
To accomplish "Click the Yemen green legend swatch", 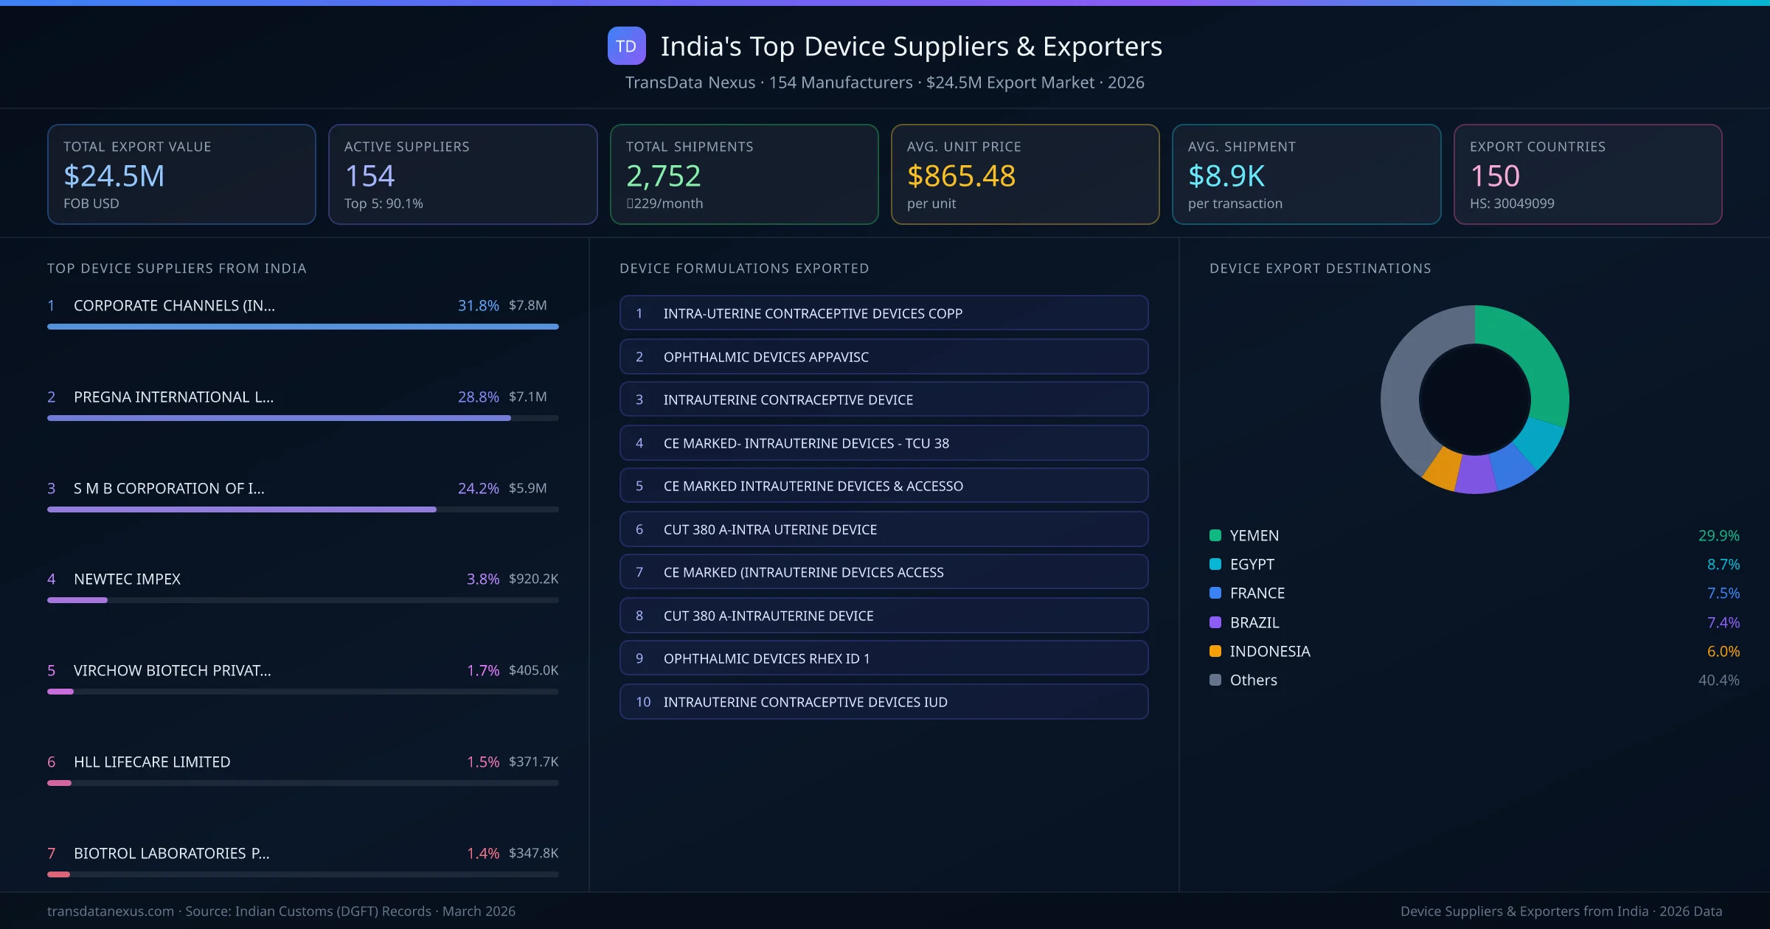I will click(x=1215, y=535).
